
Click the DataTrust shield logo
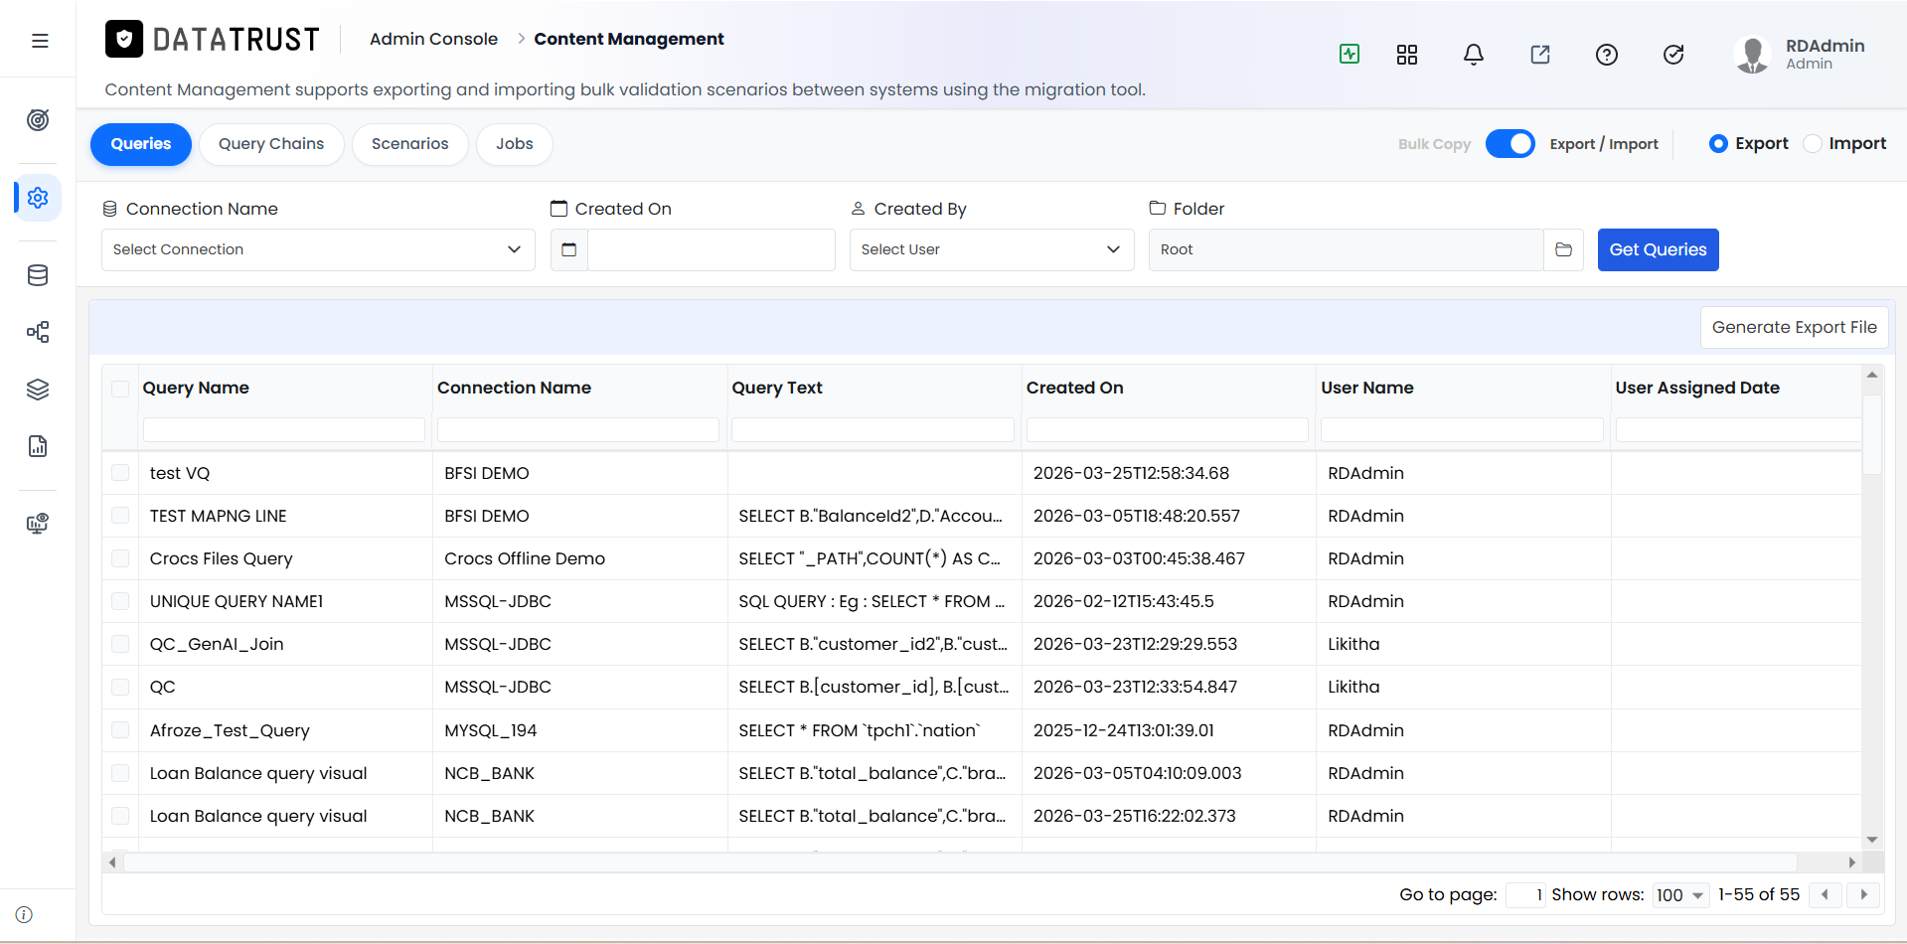[124, 39]
